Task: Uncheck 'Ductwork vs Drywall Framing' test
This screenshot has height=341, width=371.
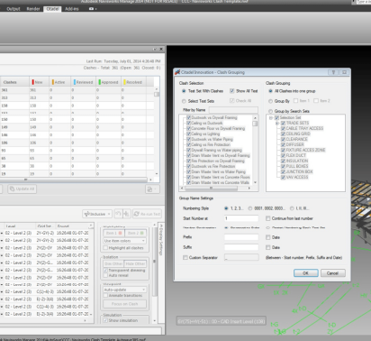Action: click(188, 117)
